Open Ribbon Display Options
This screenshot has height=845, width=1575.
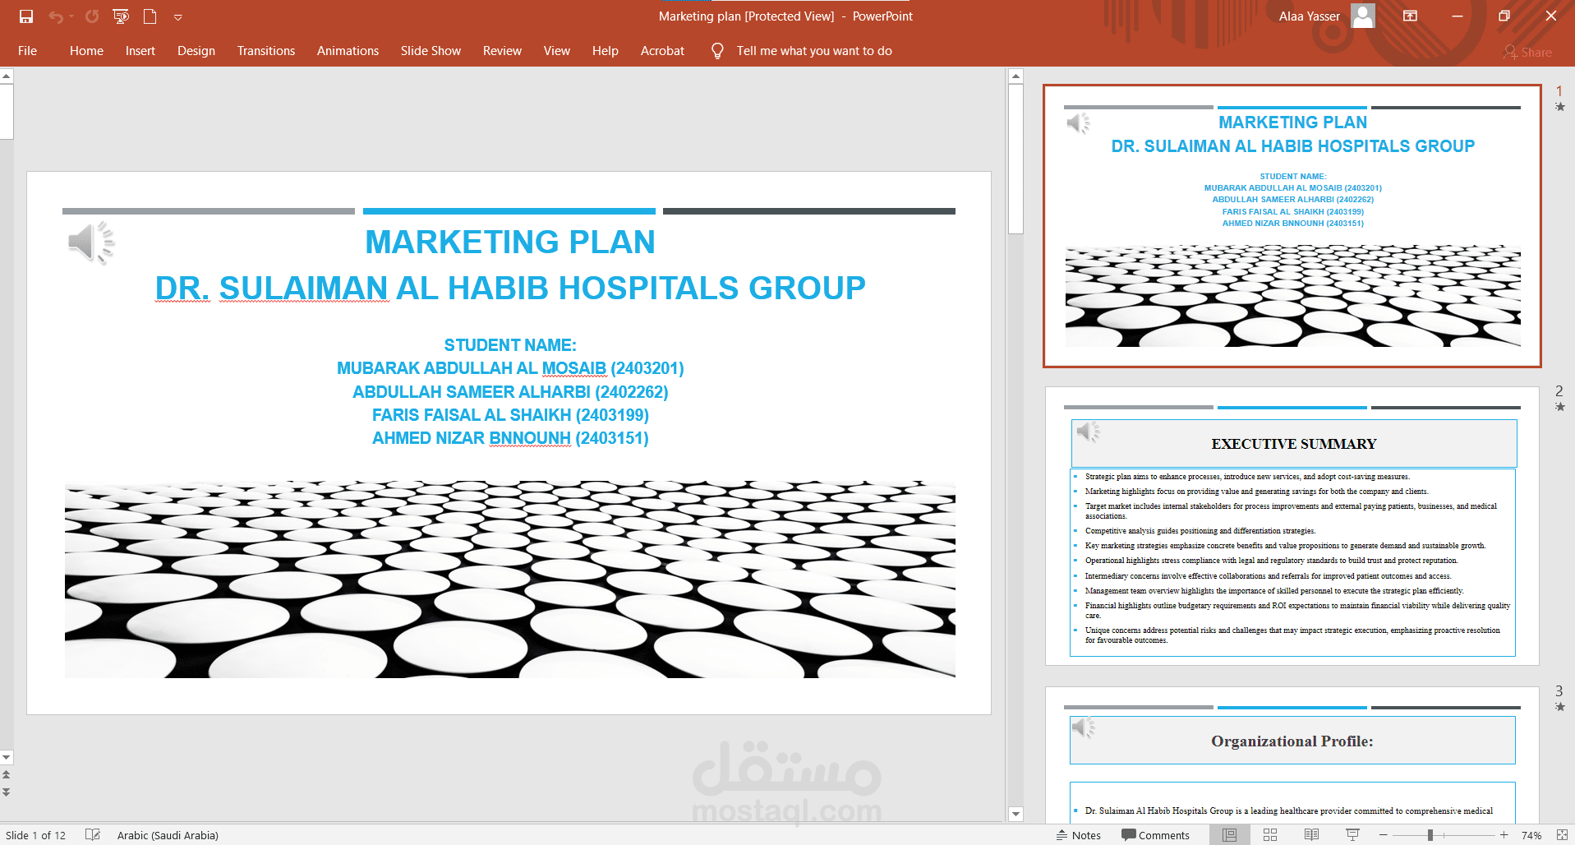tap(1410, 16)
